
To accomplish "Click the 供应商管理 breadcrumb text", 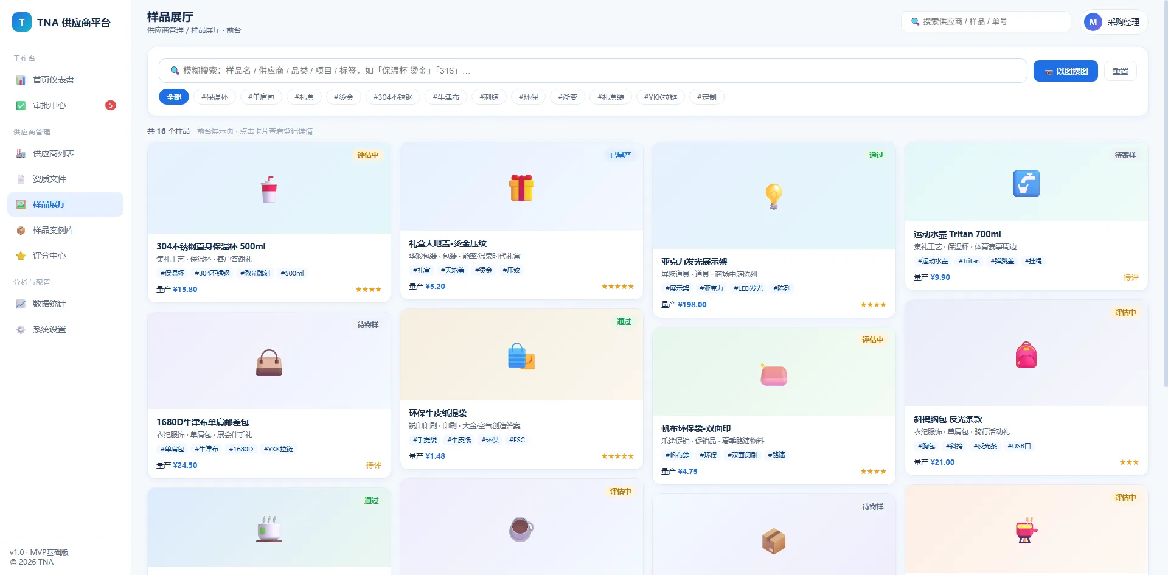I will [x=165, y=30].
